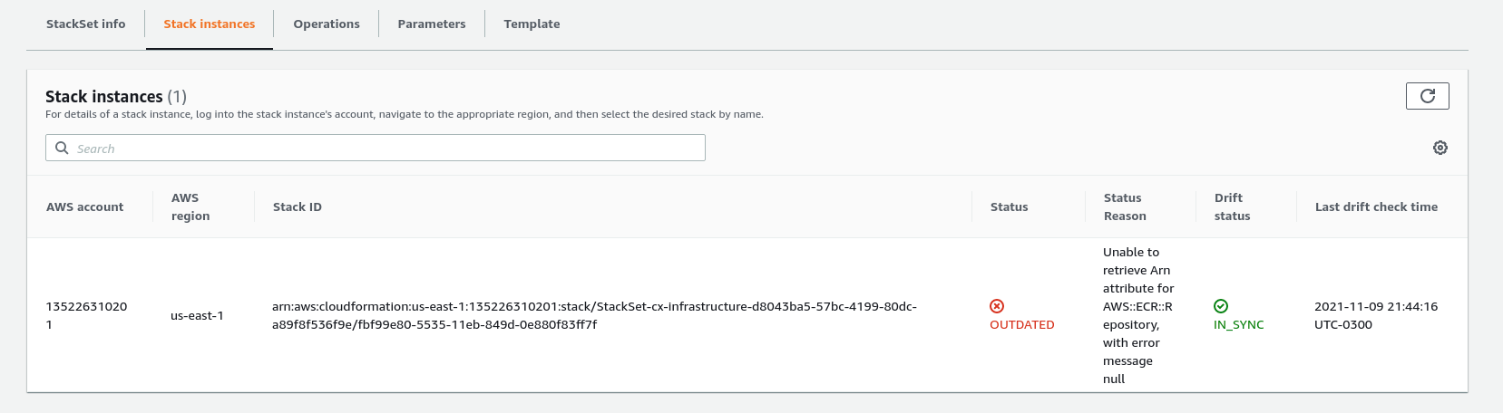Image resolution: width=1503 pixels, height=413 pixels.
Task: Click the Status Reason column header
Action: [1125, 206]
